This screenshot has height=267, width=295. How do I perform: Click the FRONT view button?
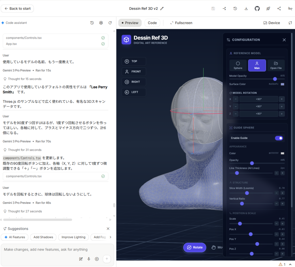(x=134, y=72)
